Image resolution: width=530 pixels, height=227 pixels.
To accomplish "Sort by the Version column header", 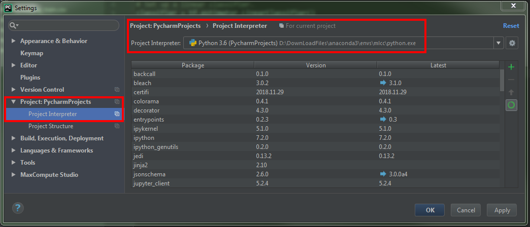I will (x=316, y=65).
